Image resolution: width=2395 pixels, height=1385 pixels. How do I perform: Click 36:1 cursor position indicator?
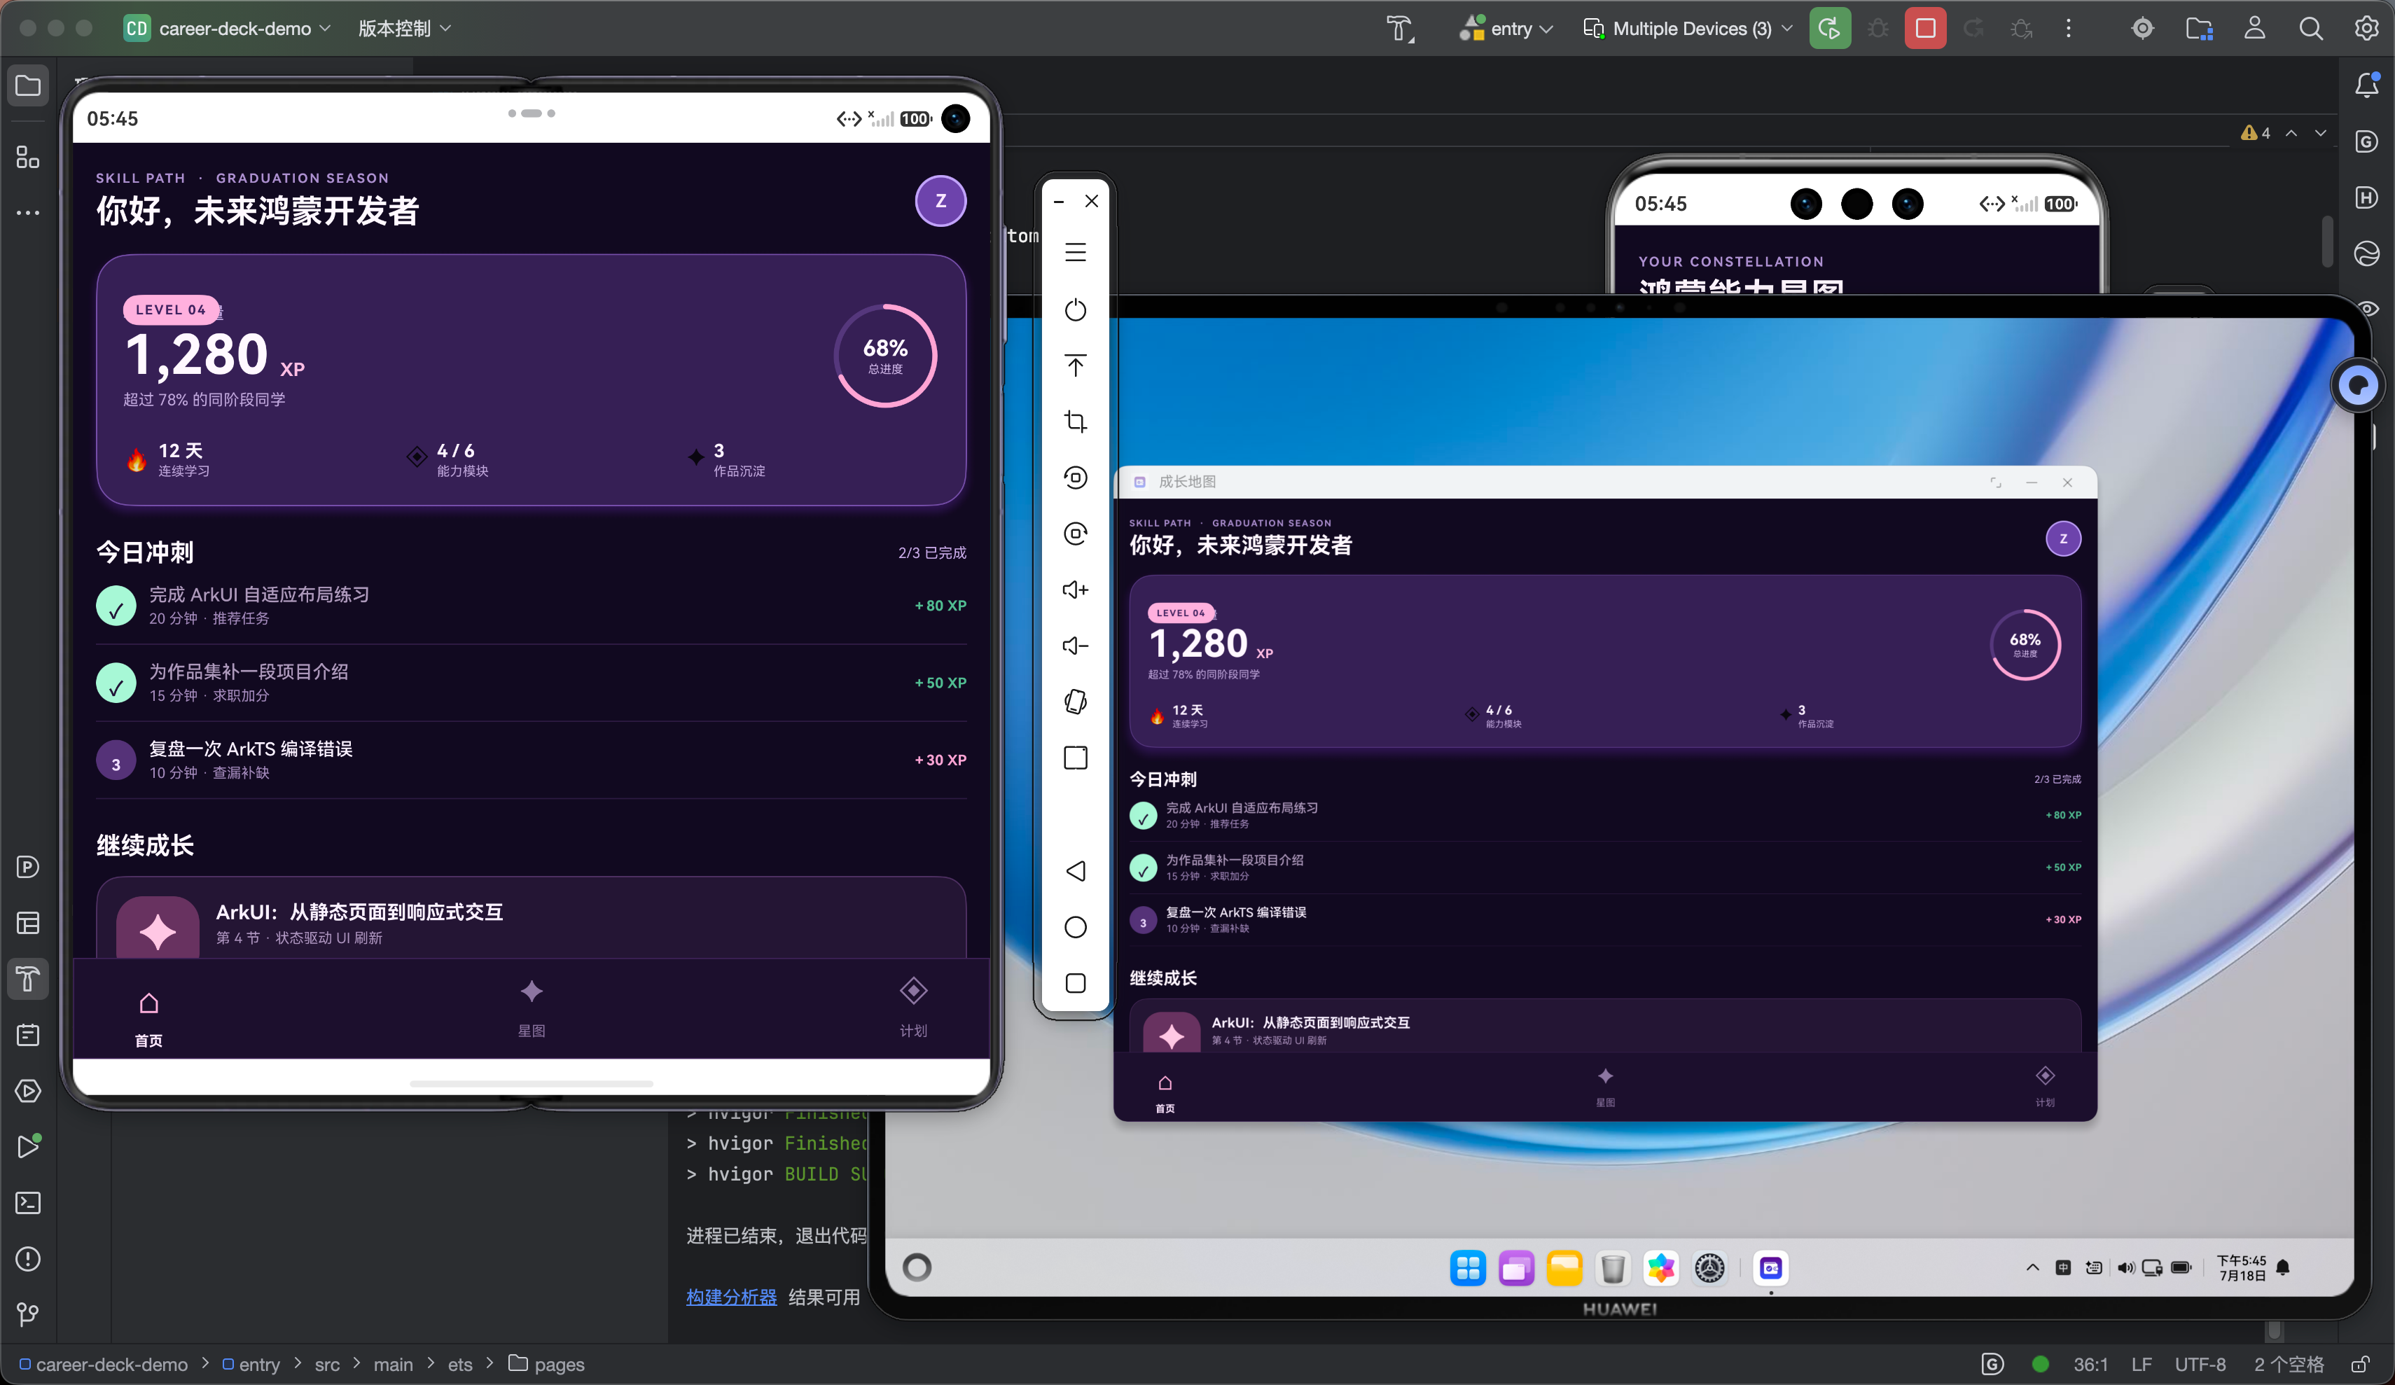[2090, 1364]
